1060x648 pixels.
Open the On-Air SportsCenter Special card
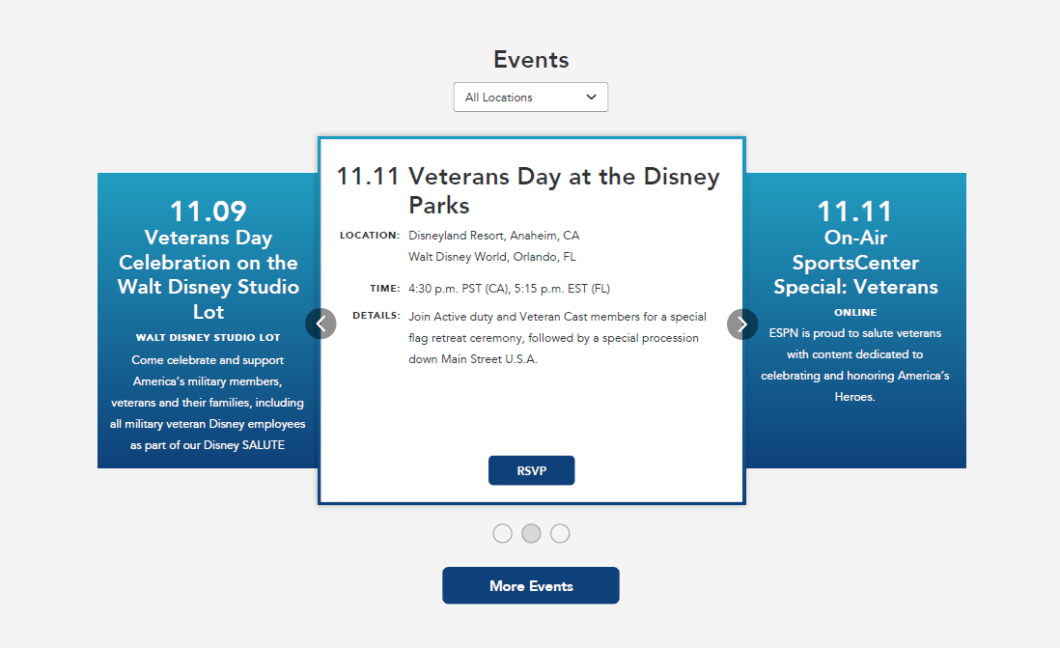[x=855, y=263]
